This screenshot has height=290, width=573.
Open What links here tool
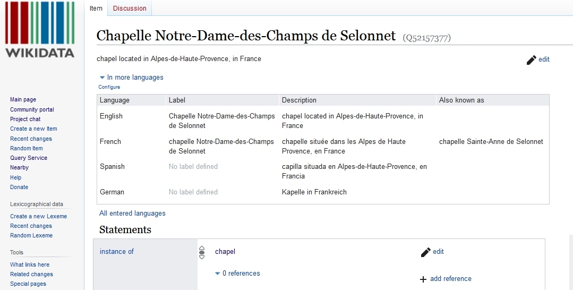coord(30,265)
